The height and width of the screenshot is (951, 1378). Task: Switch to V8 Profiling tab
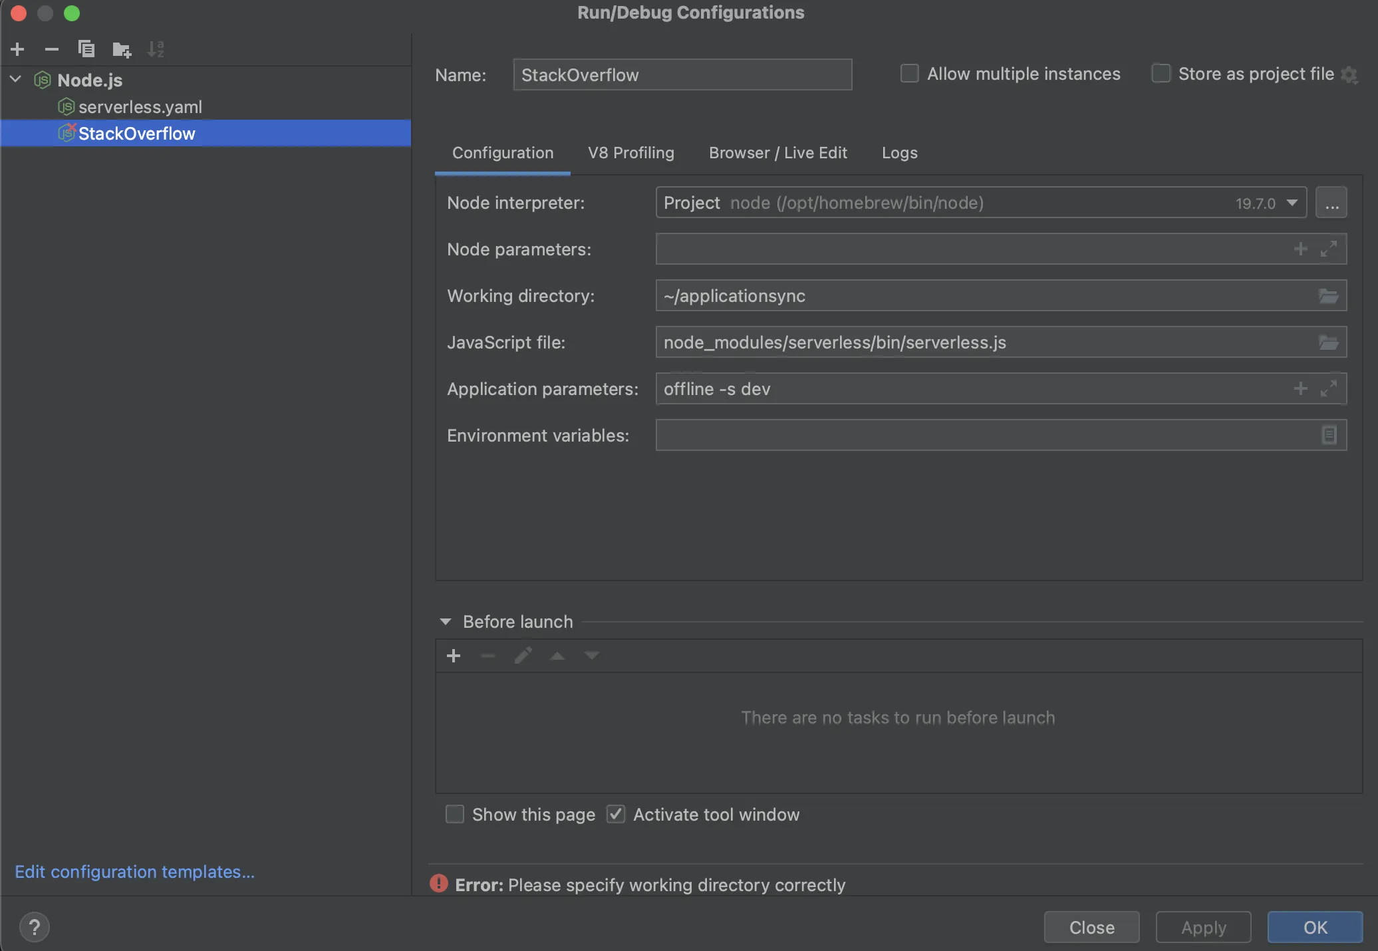(x=630, y=153)
